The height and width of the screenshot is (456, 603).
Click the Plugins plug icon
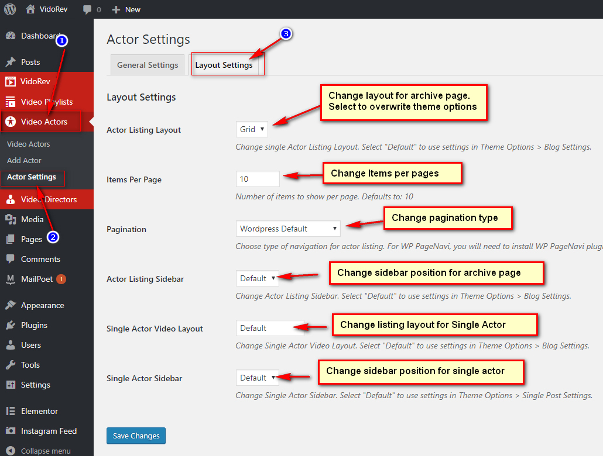[11, 325]
